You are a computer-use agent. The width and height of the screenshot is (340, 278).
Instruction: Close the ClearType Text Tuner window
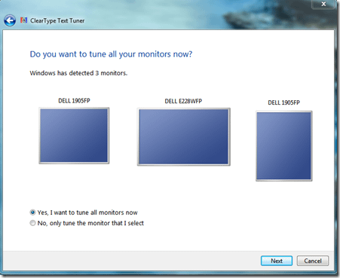pyautogui.click(x=323, y=4)
